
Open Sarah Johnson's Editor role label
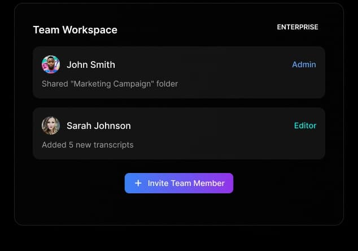pos(305,125)
